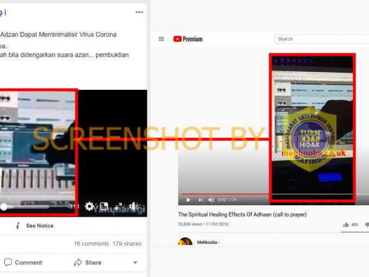
Task: Toggle Facebook video picture-in-picture mode
Action: pyautogui.click(x=104, y=206)
